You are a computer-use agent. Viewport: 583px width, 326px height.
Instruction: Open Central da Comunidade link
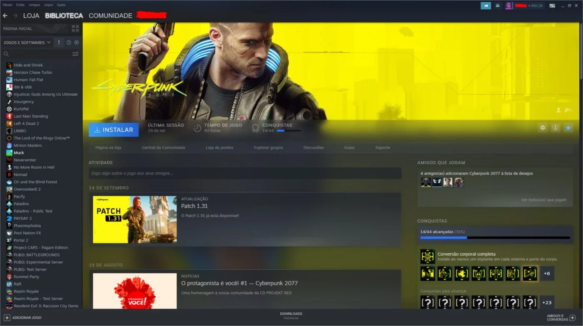tap(163, 147)
